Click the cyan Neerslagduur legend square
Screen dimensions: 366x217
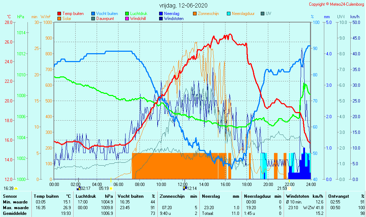point(229,14)
